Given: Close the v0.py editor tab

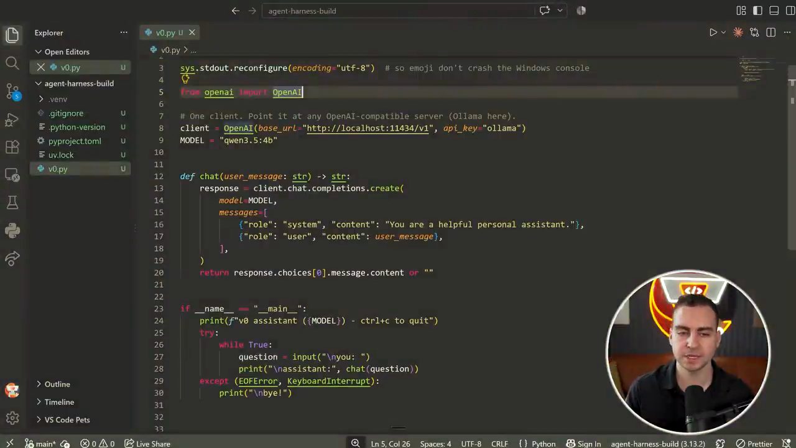Looking at the screenshot, I should (192, 32).
